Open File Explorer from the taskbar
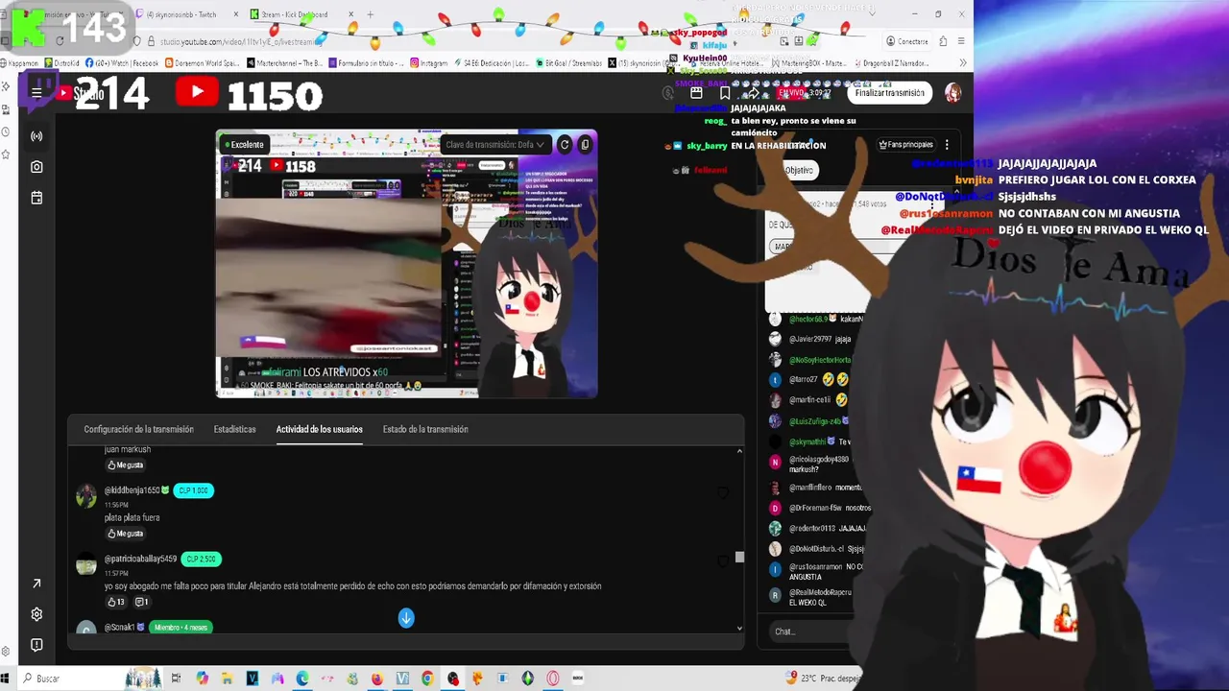 pos(227,679)
